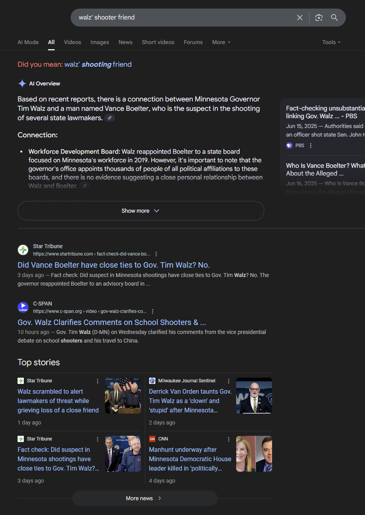
Task: Open 'Gov. Walz Clarifies Comments' C-SPAN result
Action: point(112,322)
